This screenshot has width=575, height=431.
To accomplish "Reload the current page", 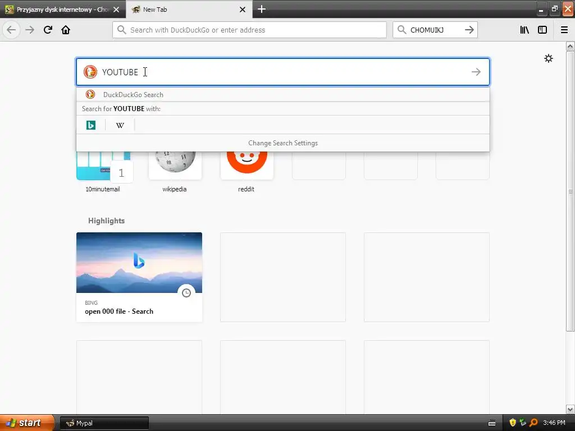I will pyautogui.click(x=48, y=30).
